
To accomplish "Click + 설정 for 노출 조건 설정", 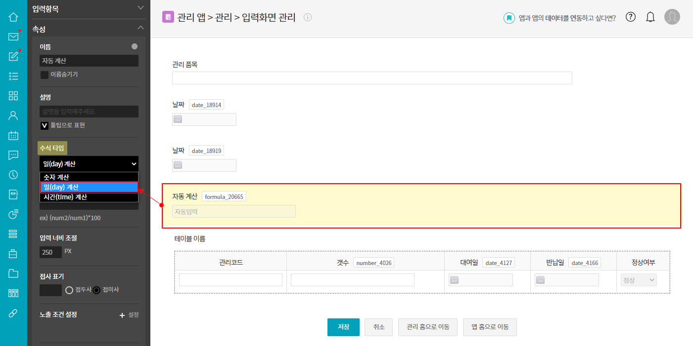I will (x=129, y=315).
